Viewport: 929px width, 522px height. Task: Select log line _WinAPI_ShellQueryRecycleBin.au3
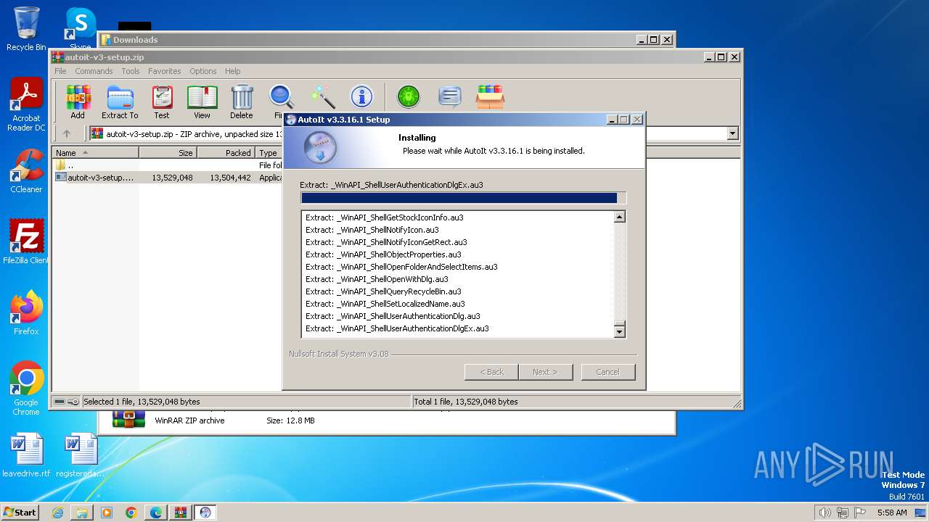[x=383, y=291]
